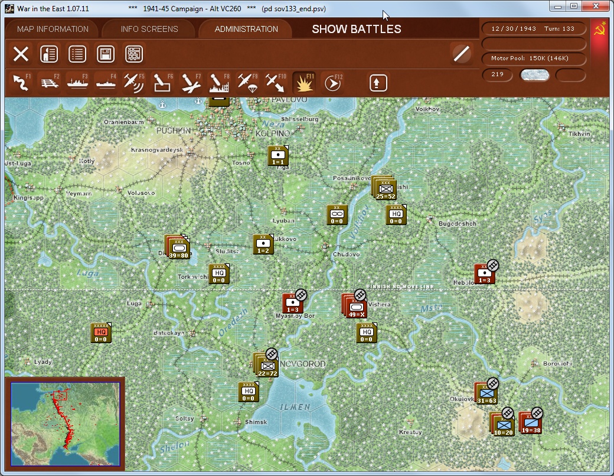Screen dimensions: 614x476
Task: Click the X quit game icon
Action: [x=21, y=54]
